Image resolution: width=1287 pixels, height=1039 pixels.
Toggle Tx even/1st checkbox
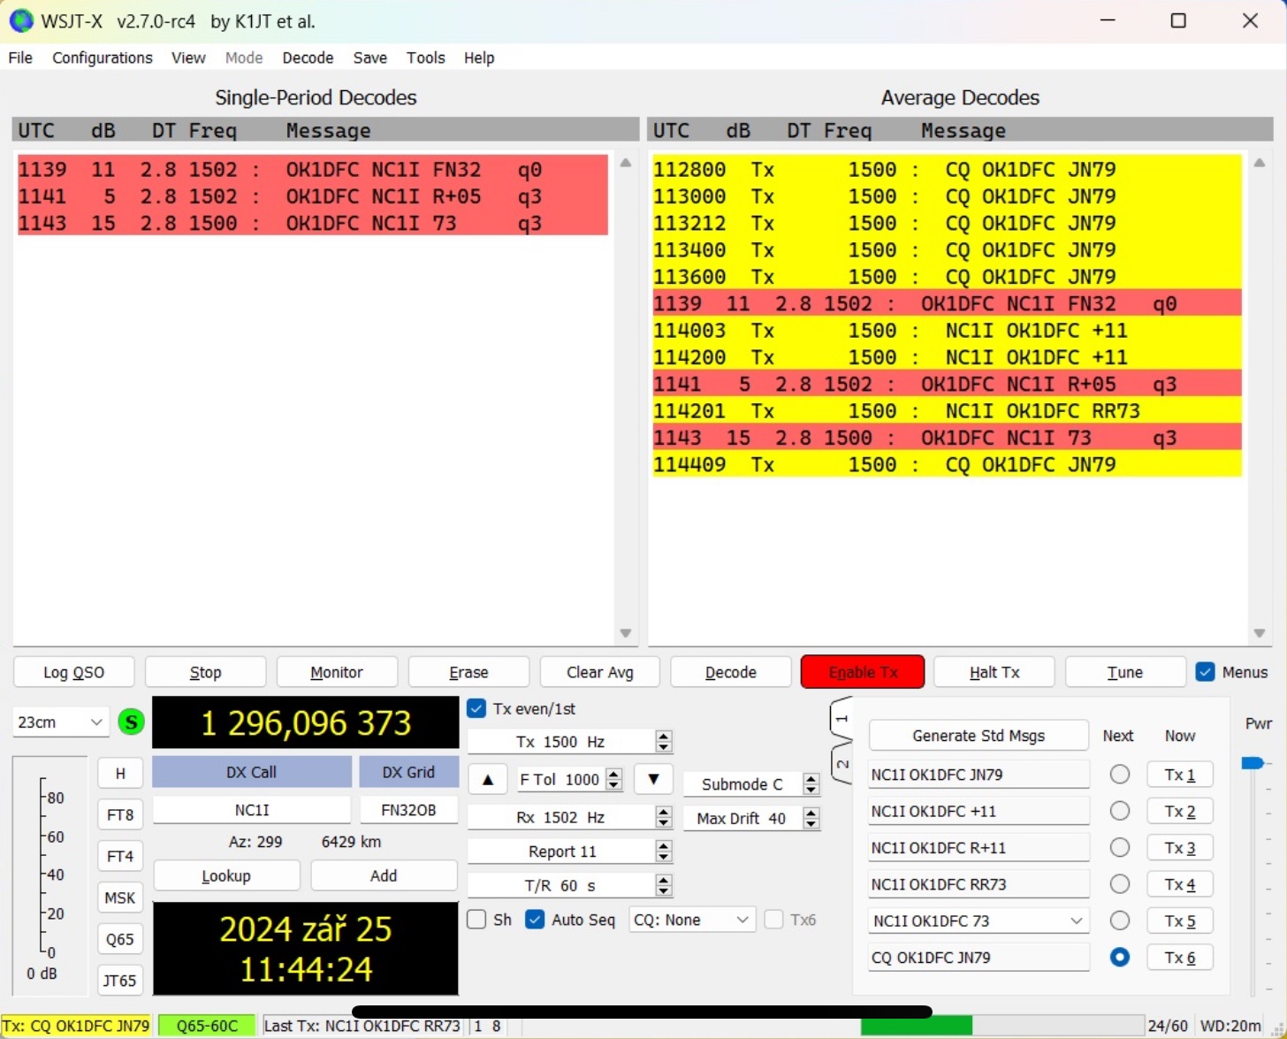476,708
